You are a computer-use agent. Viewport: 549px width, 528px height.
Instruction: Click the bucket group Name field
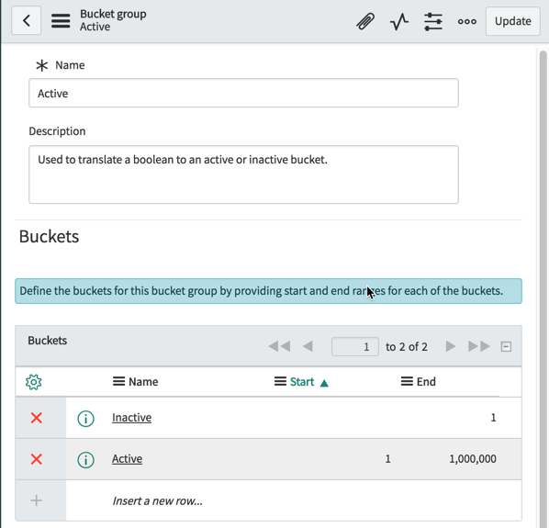point(243,93)
